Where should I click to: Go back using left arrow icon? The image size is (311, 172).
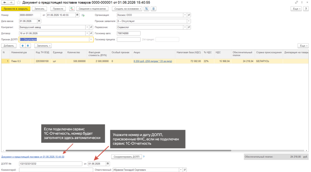[5, 2]
